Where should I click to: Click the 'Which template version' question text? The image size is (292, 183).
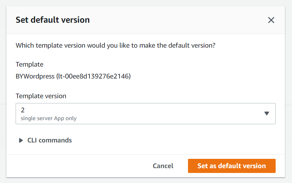(x=116, y=45)
